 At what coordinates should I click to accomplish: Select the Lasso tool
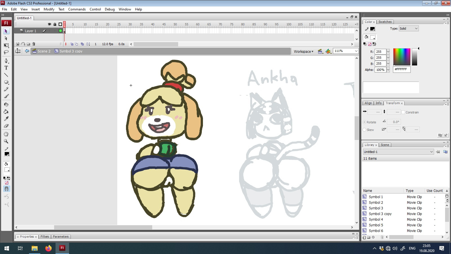pyautogui.click(x=6, y=52)
